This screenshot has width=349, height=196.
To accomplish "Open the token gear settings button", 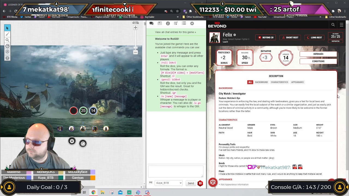I will click(x=72, y=141).
